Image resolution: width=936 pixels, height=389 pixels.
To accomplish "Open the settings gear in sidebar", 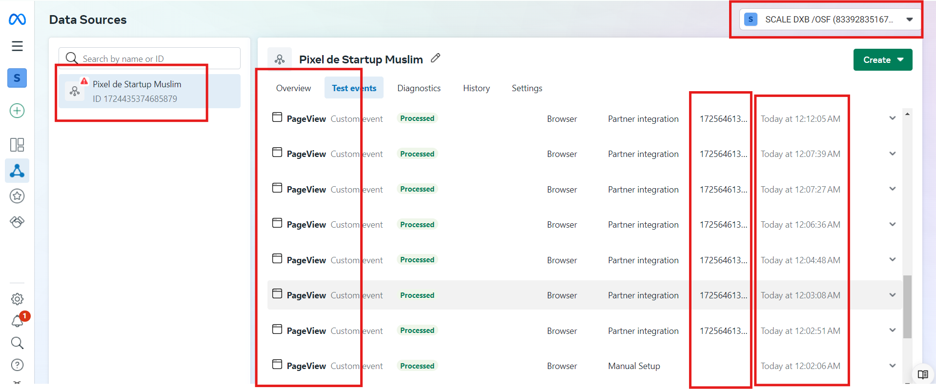I will 17,299.
